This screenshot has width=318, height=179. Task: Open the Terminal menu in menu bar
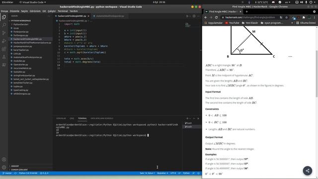[63, 11]
